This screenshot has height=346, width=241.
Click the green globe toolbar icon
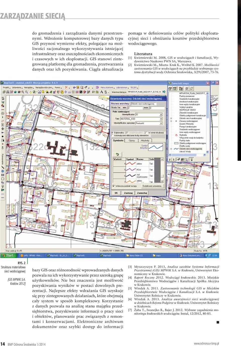15,92
